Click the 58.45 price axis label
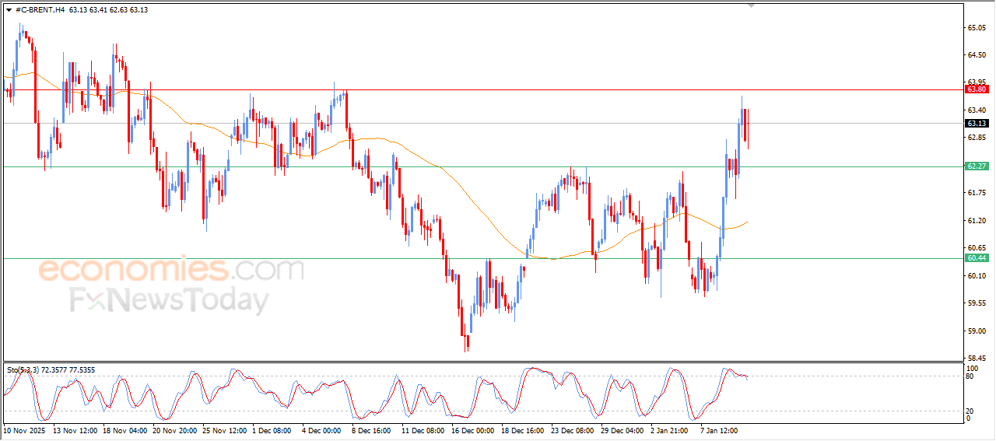The width and height of the screenshot is (996, 441). [x=976, y=359]
